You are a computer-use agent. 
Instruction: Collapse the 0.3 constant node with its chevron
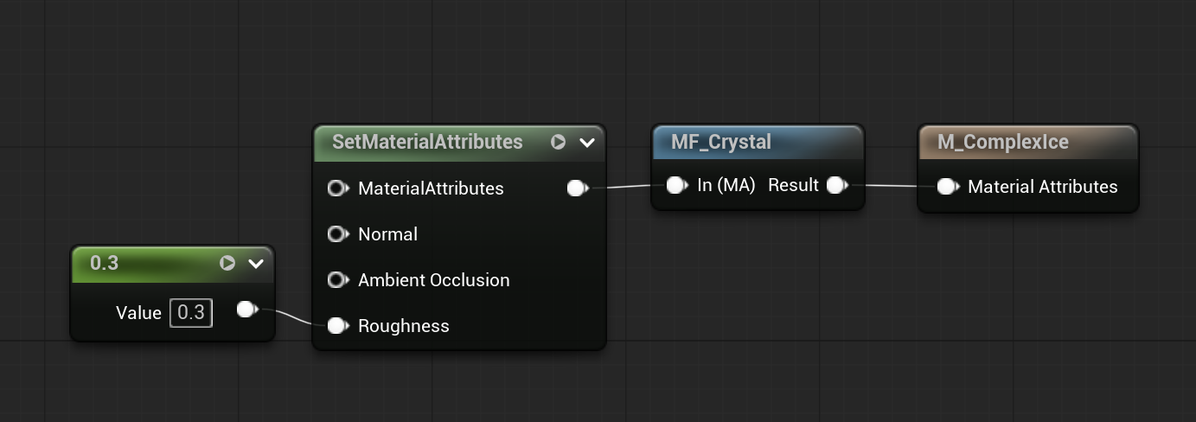(256, 264)
